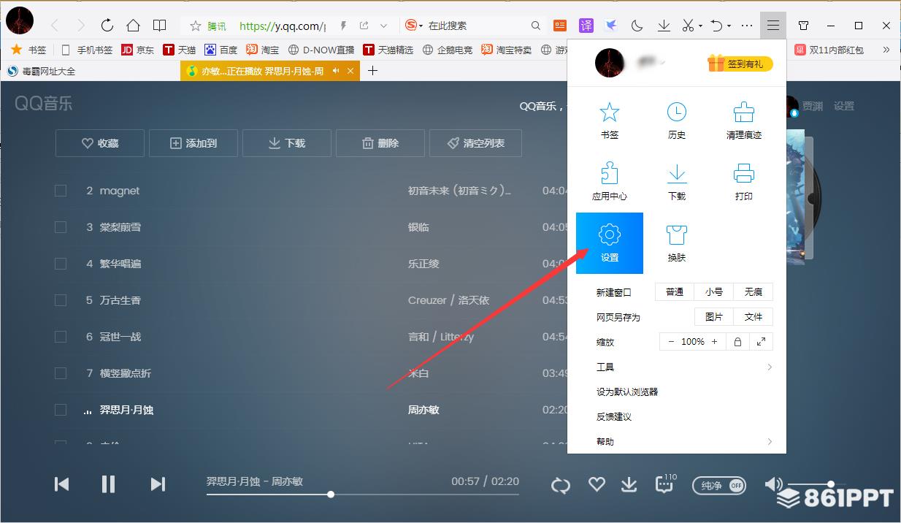Play previous track in QQ音乐
Screen dimensions: 901x523
(x=62, y=484)
